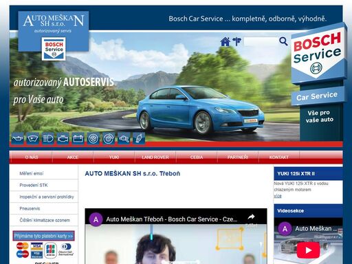Open Čištění klimatizace ozonem link
The height and width of the screenshot is (264, 352).
coord(45,220)
